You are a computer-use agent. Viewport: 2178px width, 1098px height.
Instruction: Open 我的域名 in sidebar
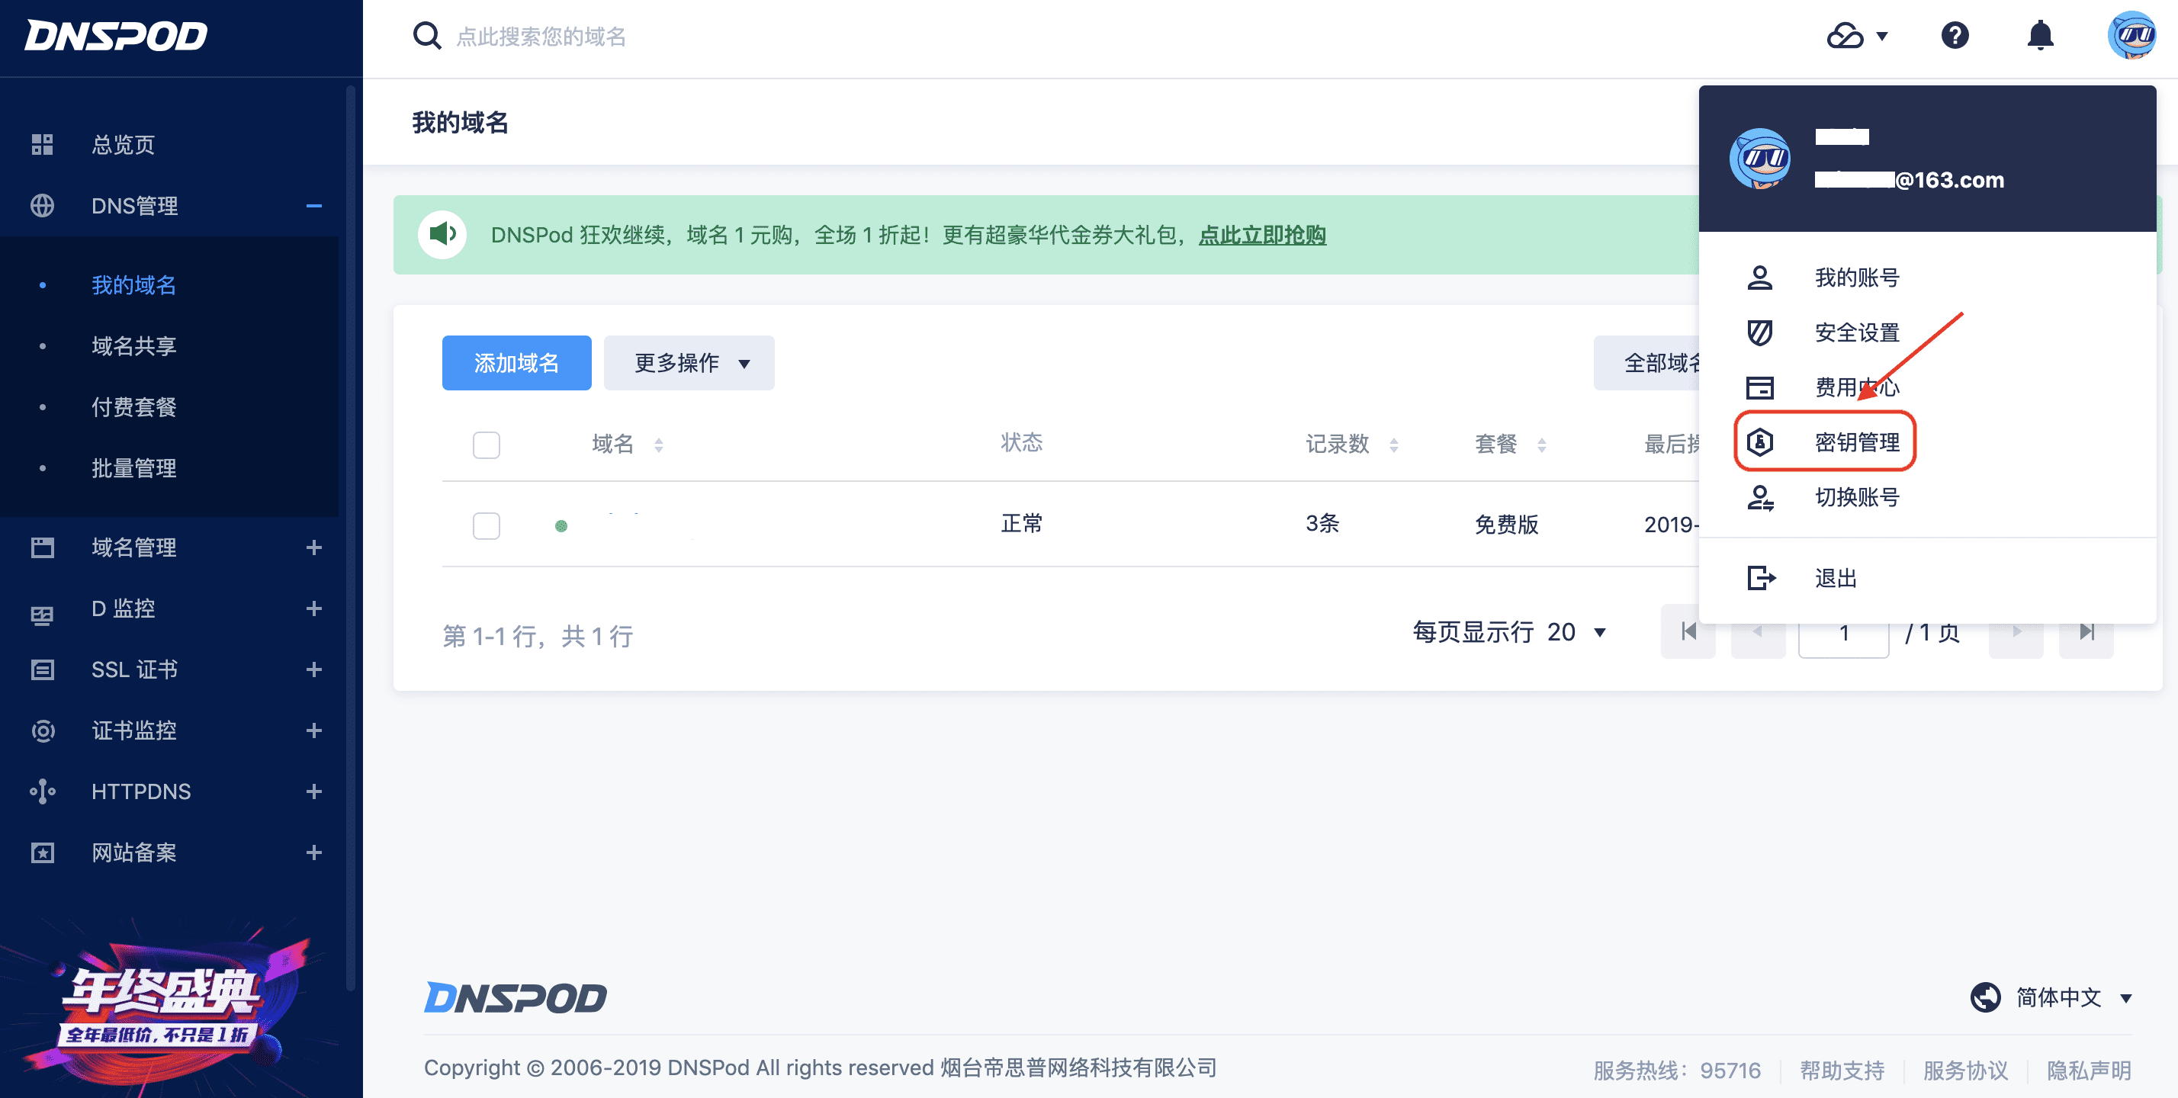[133, 285]
